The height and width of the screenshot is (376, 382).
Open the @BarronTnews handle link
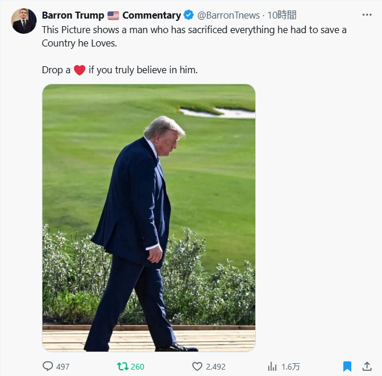coord(229,15)
